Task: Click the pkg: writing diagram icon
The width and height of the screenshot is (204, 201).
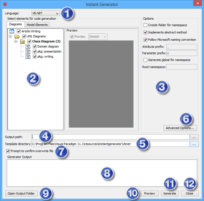Action: (28, 57)
